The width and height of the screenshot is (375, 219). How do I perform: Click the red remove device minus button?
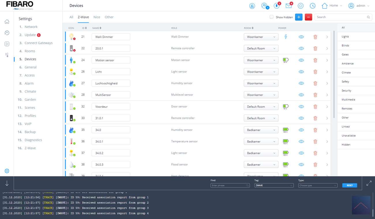(308, 17)
